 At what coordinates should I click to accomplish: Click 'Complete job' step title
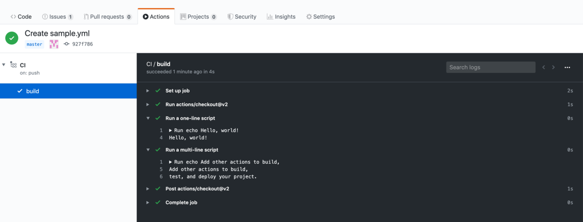tap(181, 202)
